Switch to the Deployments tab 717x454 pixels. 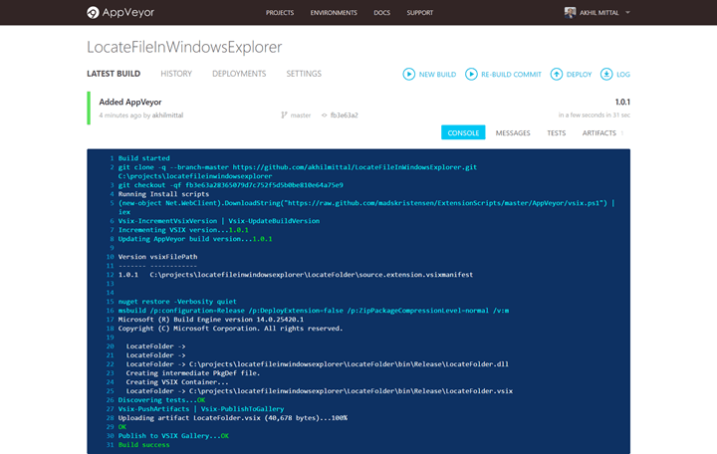click(x=239, y=74)
